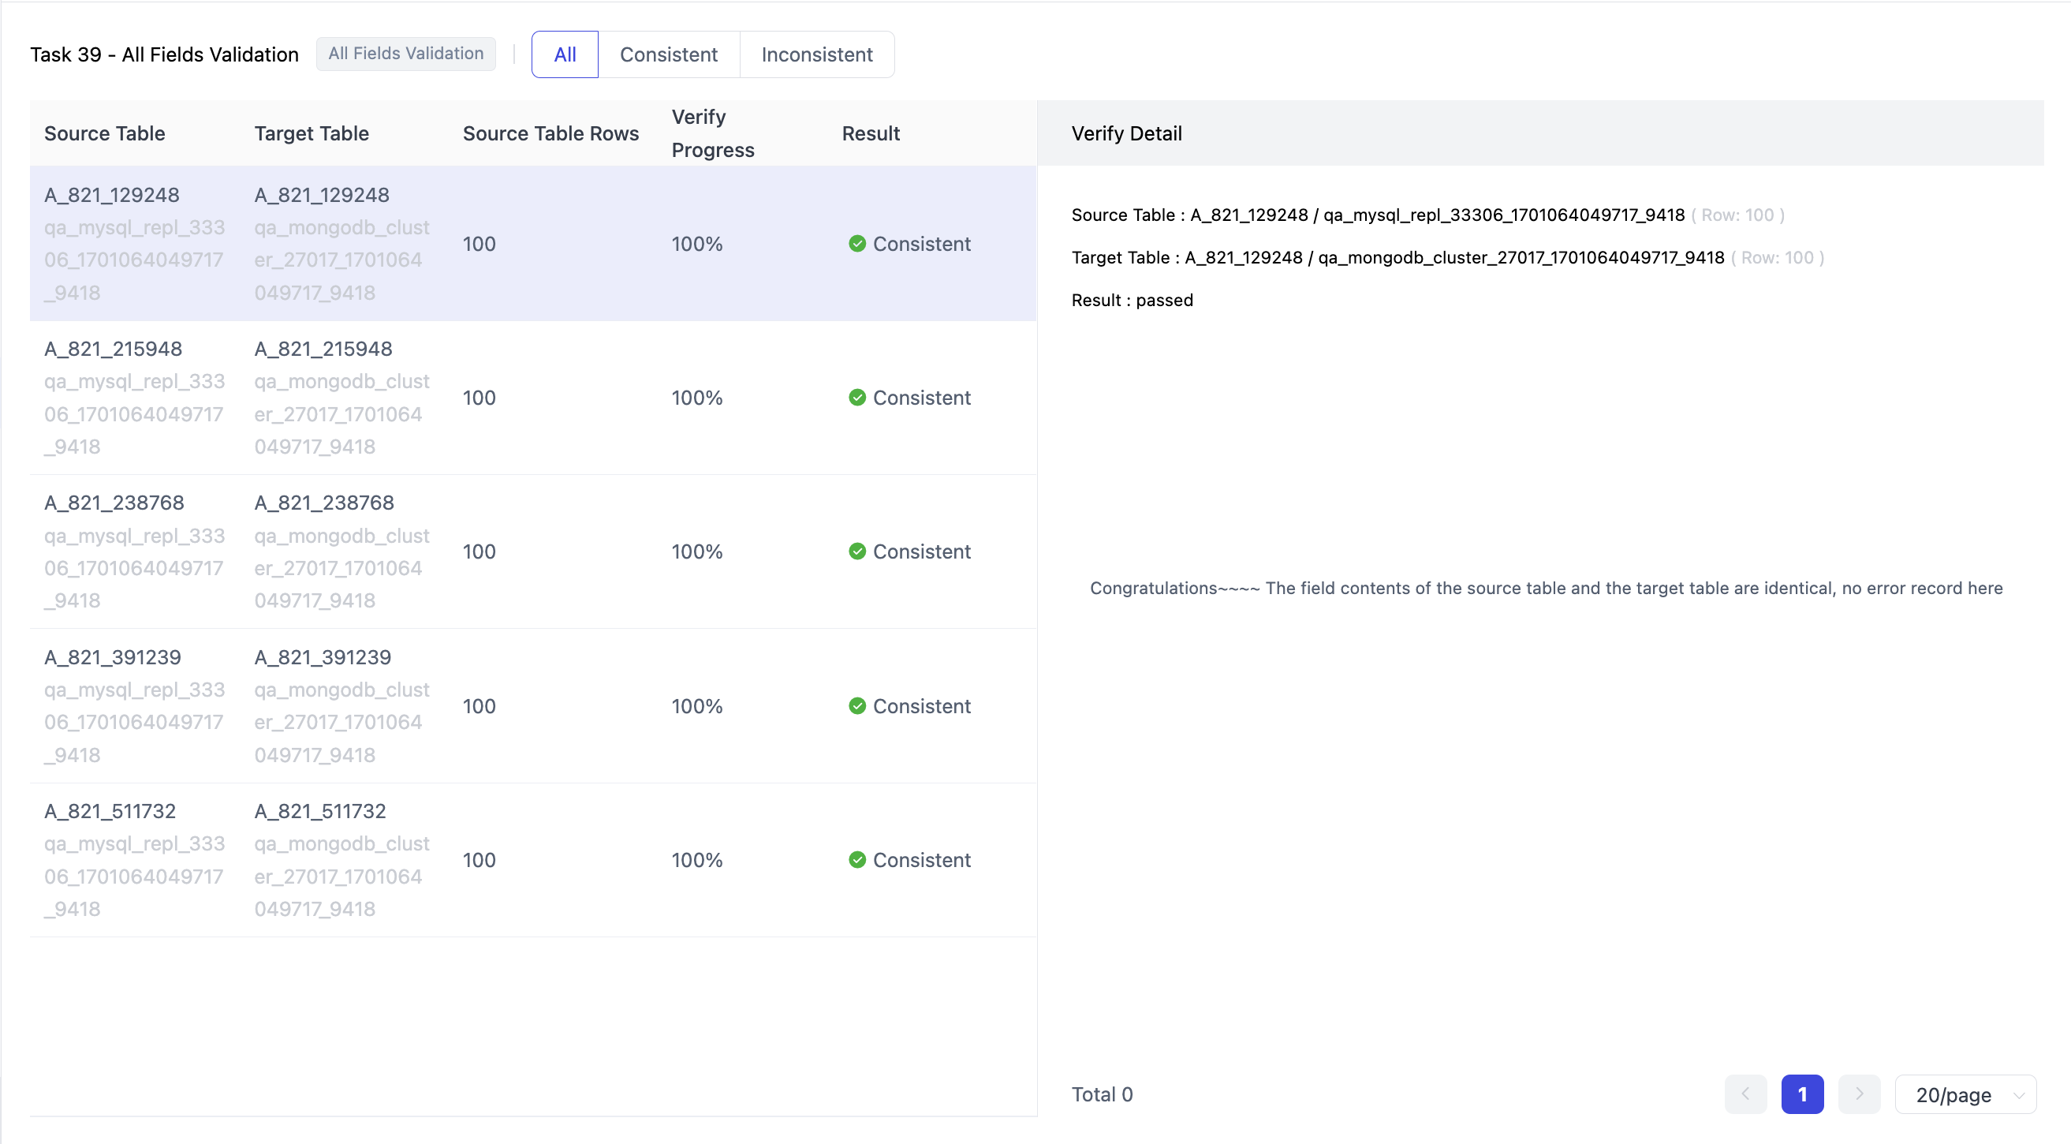The width and height of the screenshot is (2071, 1144).
Task: Click green check icon for A_821_129248
Action: pyautogui.click(x=857, y=244)
